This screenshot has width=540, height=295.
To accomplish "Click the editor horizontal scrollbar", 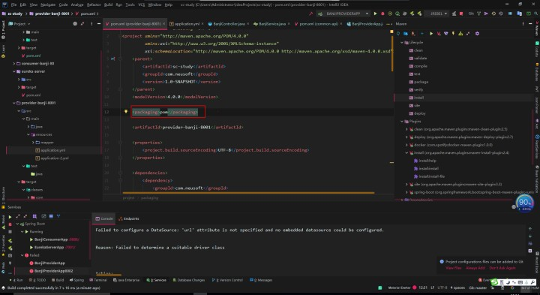I will pos(248,193).
